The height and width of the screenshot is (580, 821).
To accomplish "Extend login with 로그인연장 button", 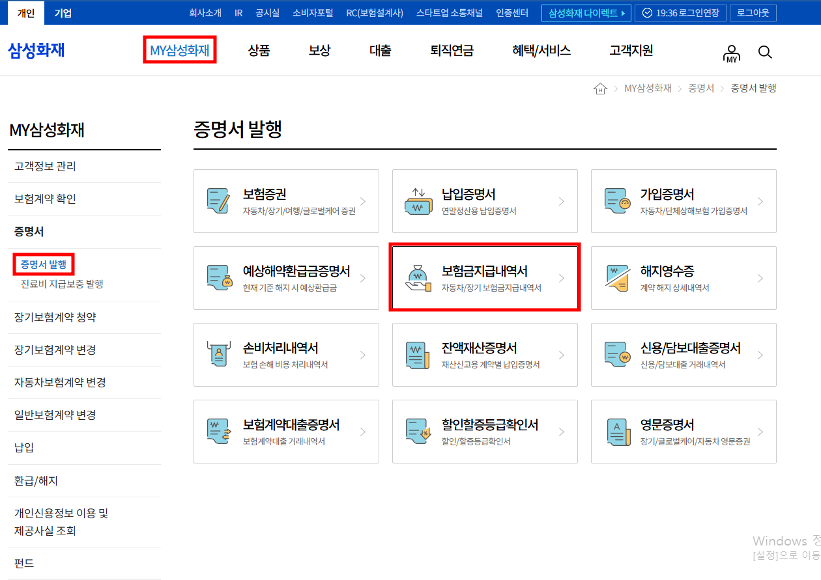I will point(679,13).
